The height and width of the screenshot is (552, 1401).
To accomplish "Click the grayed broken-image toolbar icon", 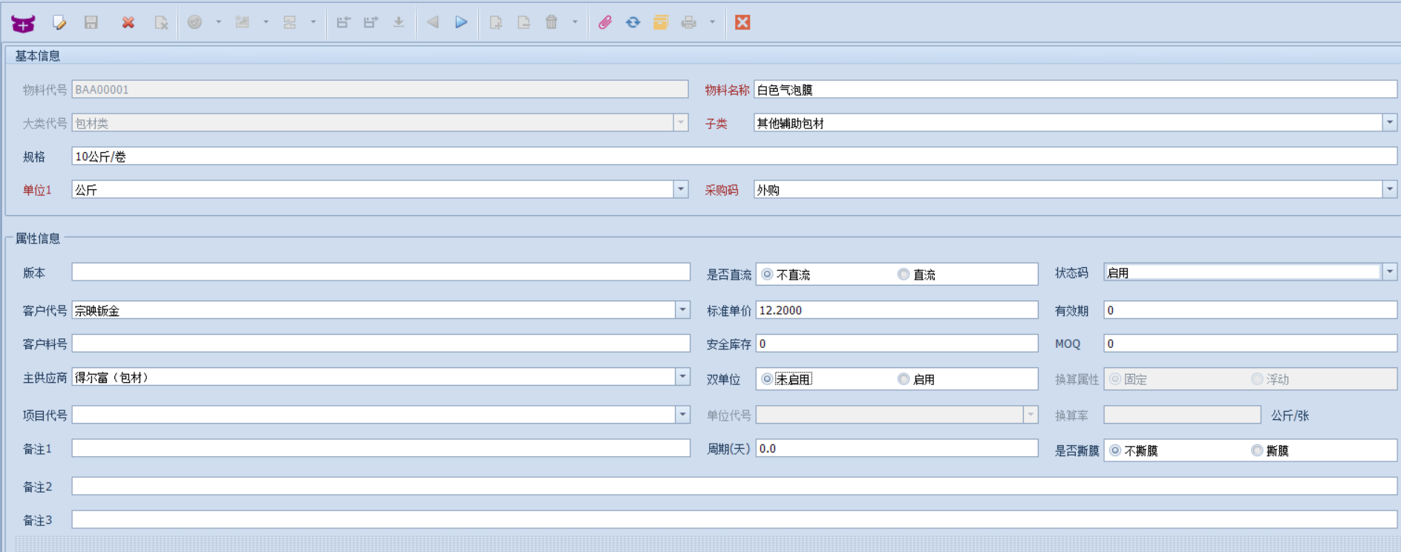I will tap(290, 22).
